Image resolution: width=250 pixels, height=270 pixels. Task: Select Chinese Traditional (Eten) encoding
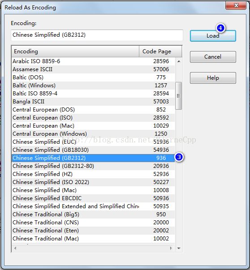(x=93, y=231)
